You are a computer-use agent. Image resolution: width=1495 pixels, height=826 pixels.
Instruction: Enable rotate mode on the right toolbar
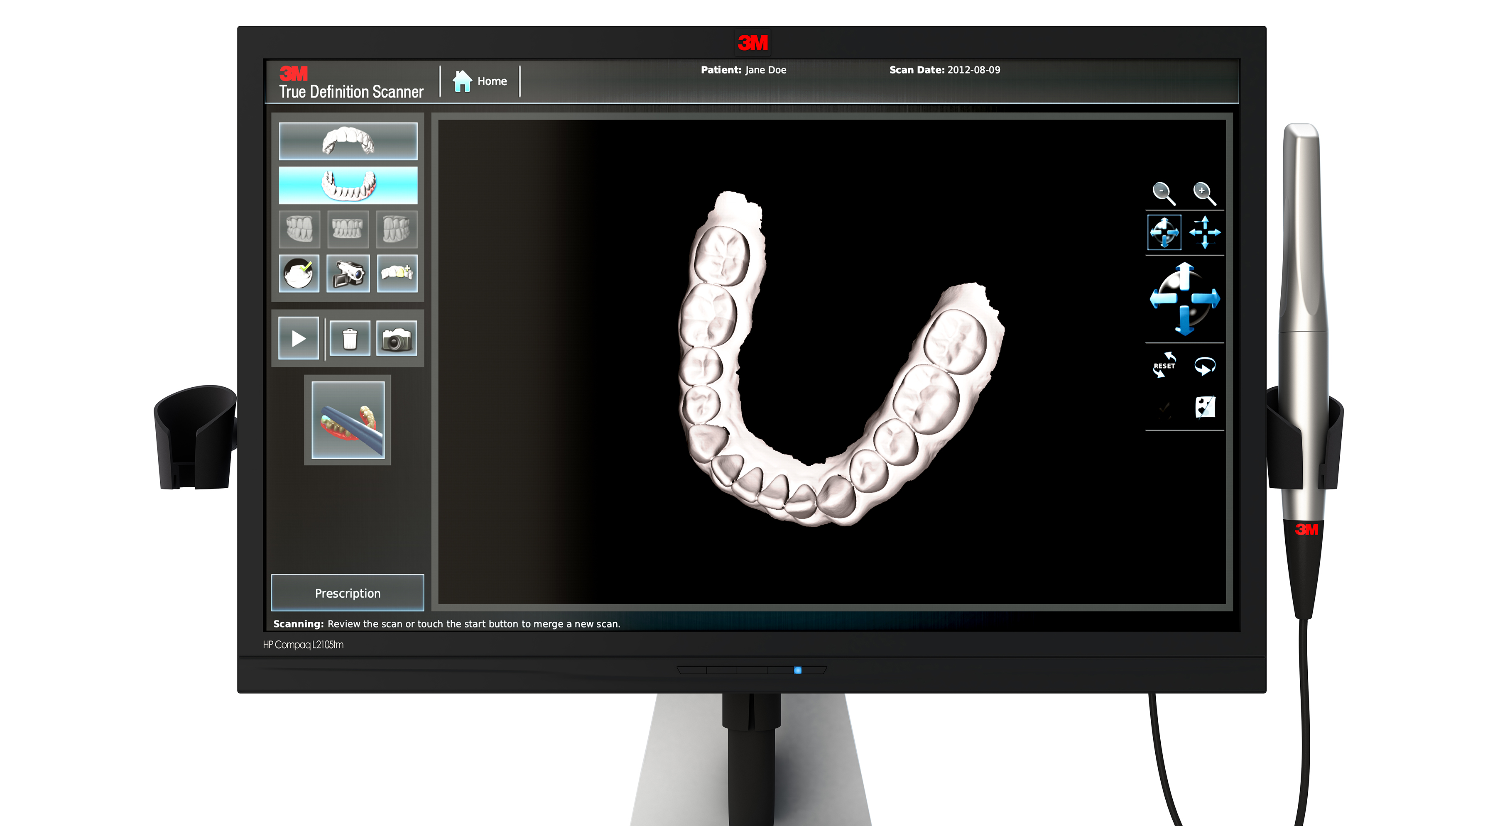point(1165,232)
